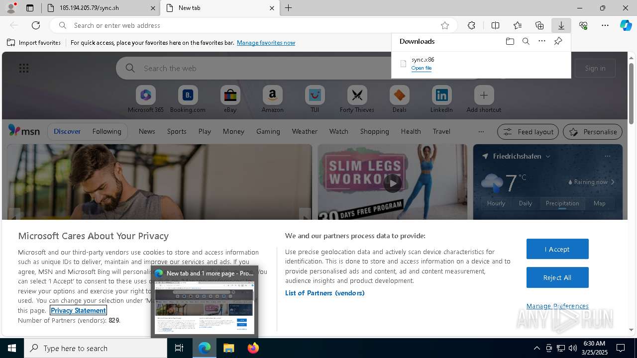Screen dimensions: 637x358
Task: Open the Travel category
Action: coord(441,131)
